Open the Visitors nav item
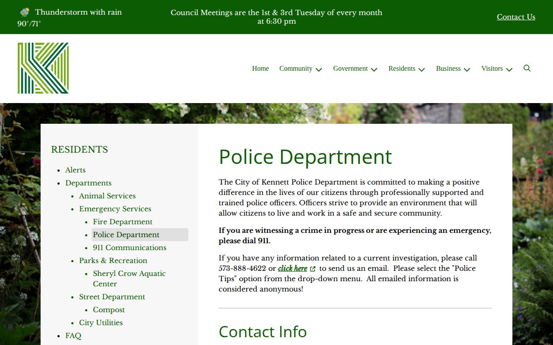553x345 pixels. (x=492, y=69)
